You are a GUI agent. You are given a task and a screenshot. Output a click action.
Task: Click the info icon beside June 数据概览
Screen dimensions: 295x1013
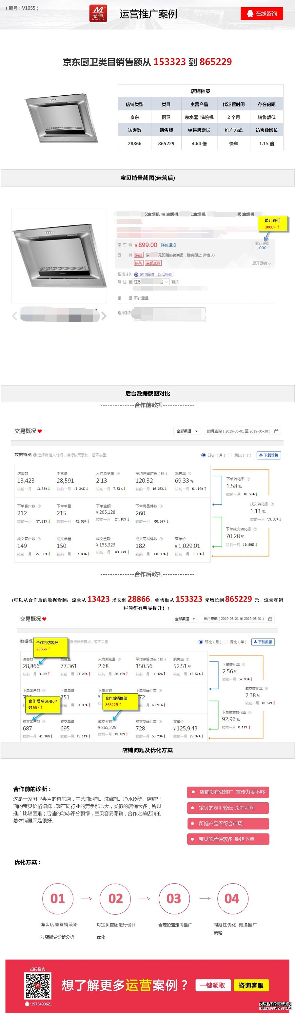click(x=35, y=455)
